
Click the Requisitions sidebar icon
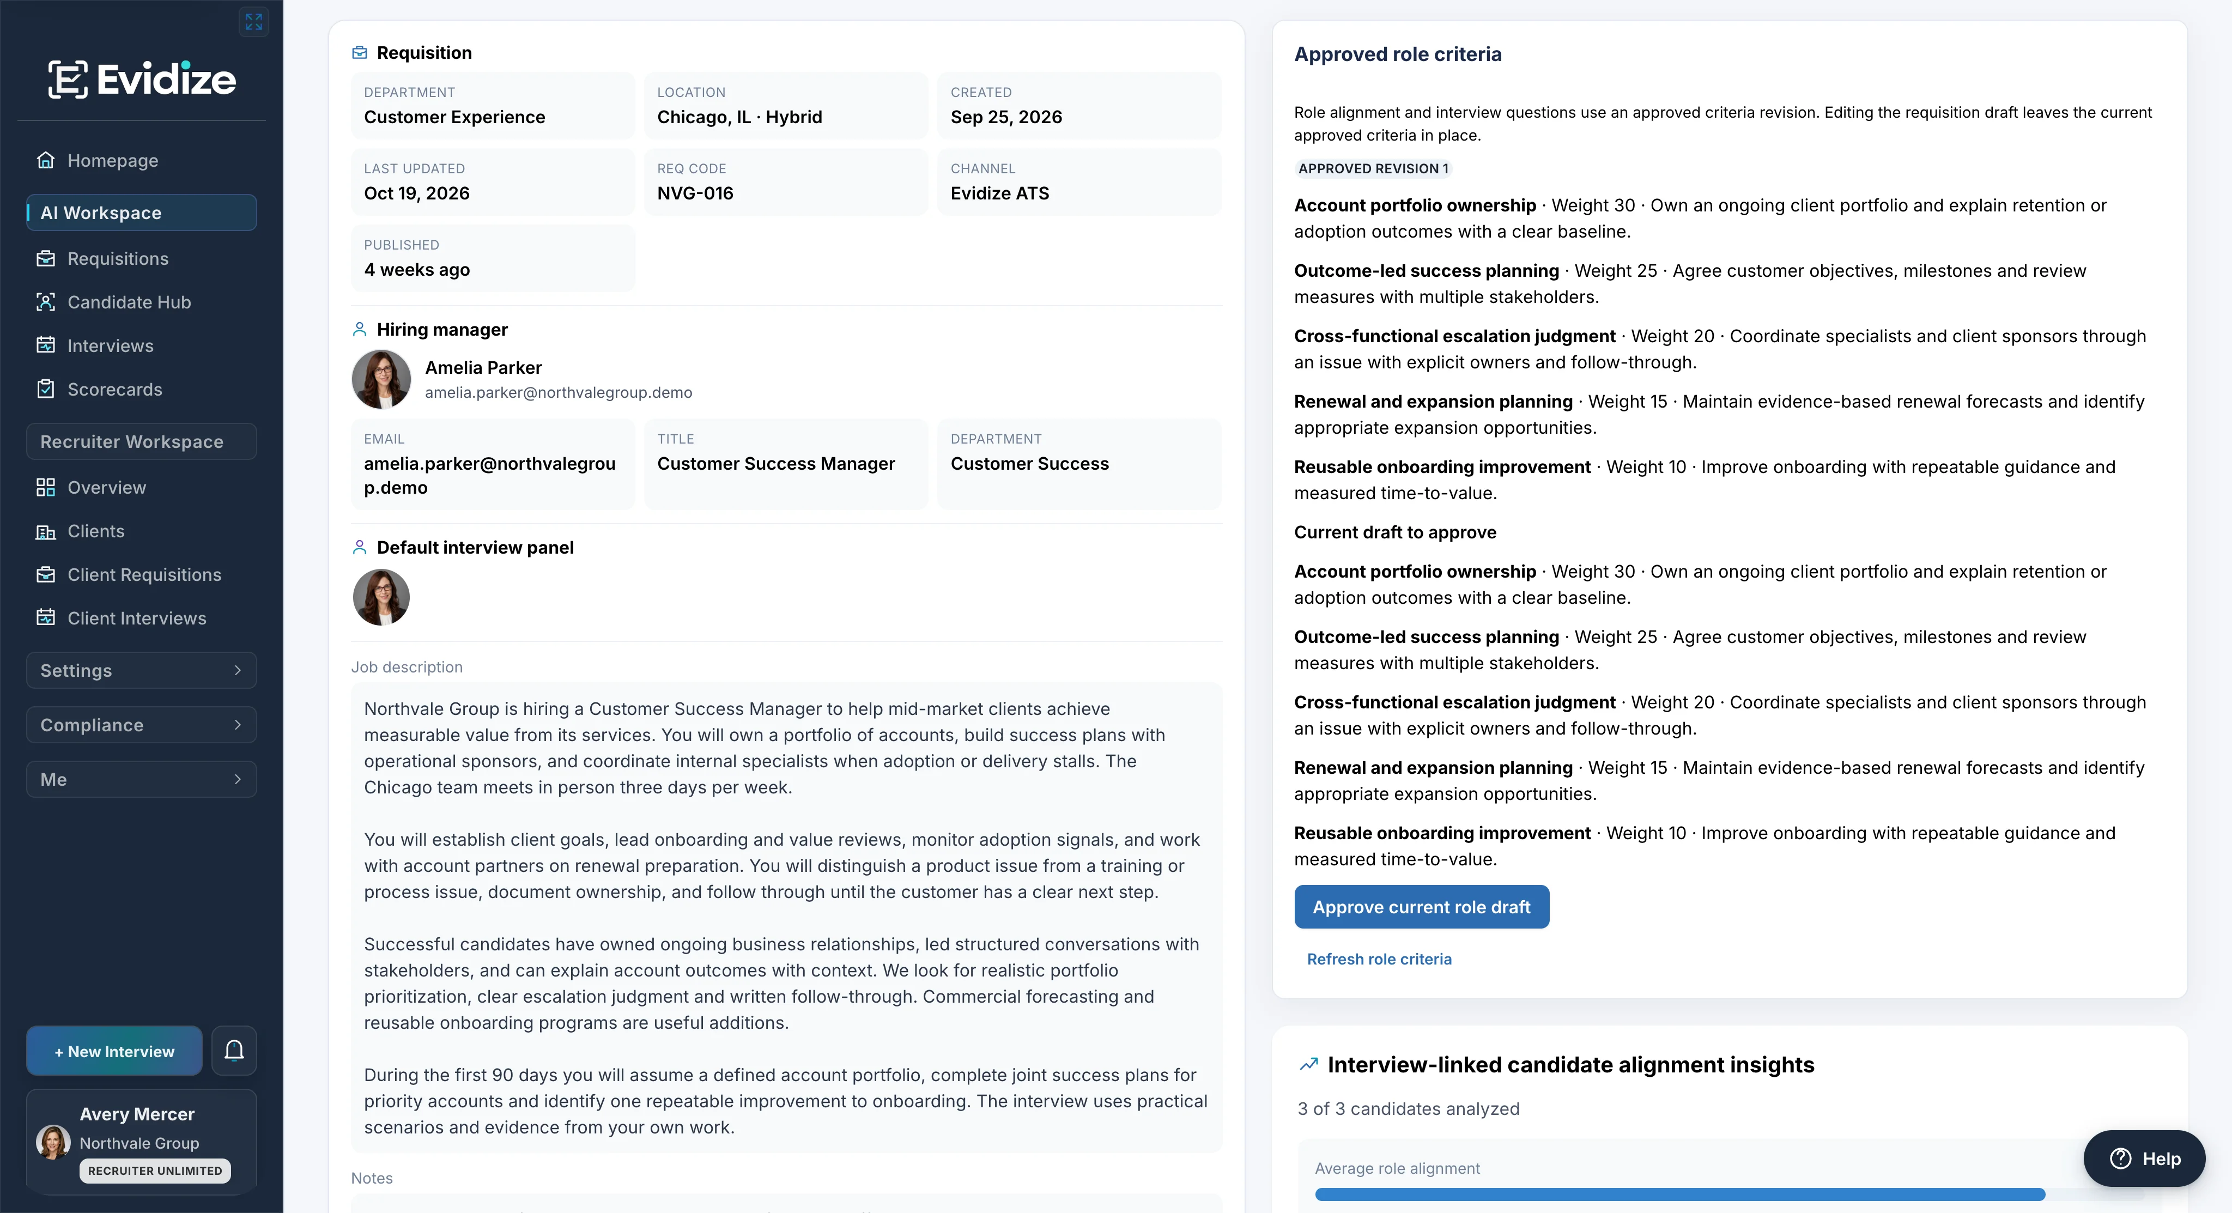(46, 258)
